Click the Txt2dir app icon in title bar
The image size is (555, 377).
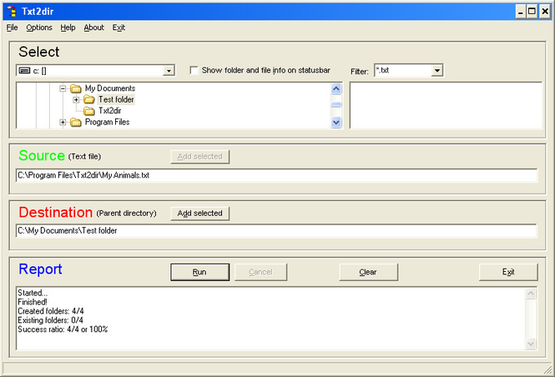point(12,12)
